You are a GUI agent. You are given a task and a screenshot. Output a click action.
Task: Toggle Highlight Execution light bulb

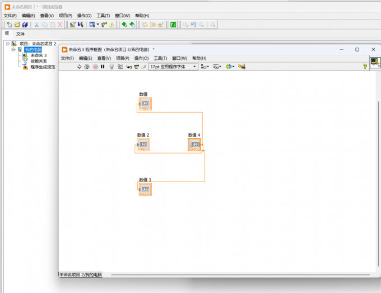[x=111, y=67]
